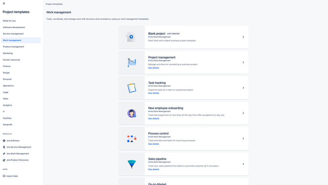Open Made for you category
Screen dimensions: 328x185
coord(9,21)
